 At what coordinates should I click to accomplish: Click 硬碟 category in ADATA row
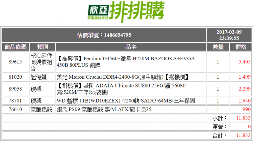(36, 89)
